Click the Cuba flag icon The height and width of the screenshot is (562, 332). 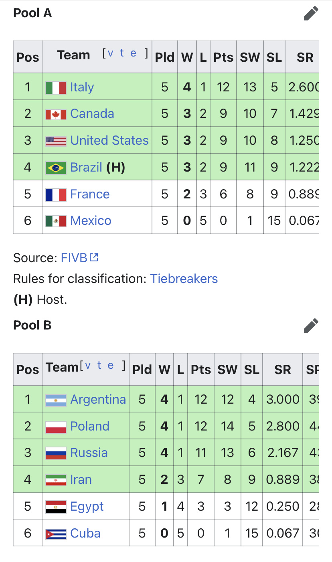[x=56, y=534]
